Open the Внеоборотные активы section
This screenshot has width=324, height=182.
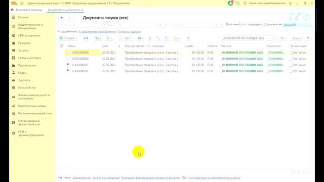32,106
